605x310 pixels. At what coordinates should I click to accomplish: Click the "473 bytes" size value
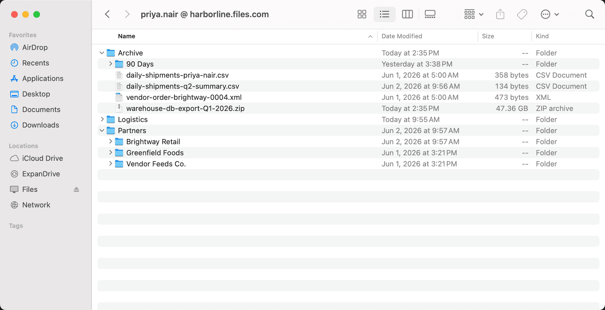(512, 97)
